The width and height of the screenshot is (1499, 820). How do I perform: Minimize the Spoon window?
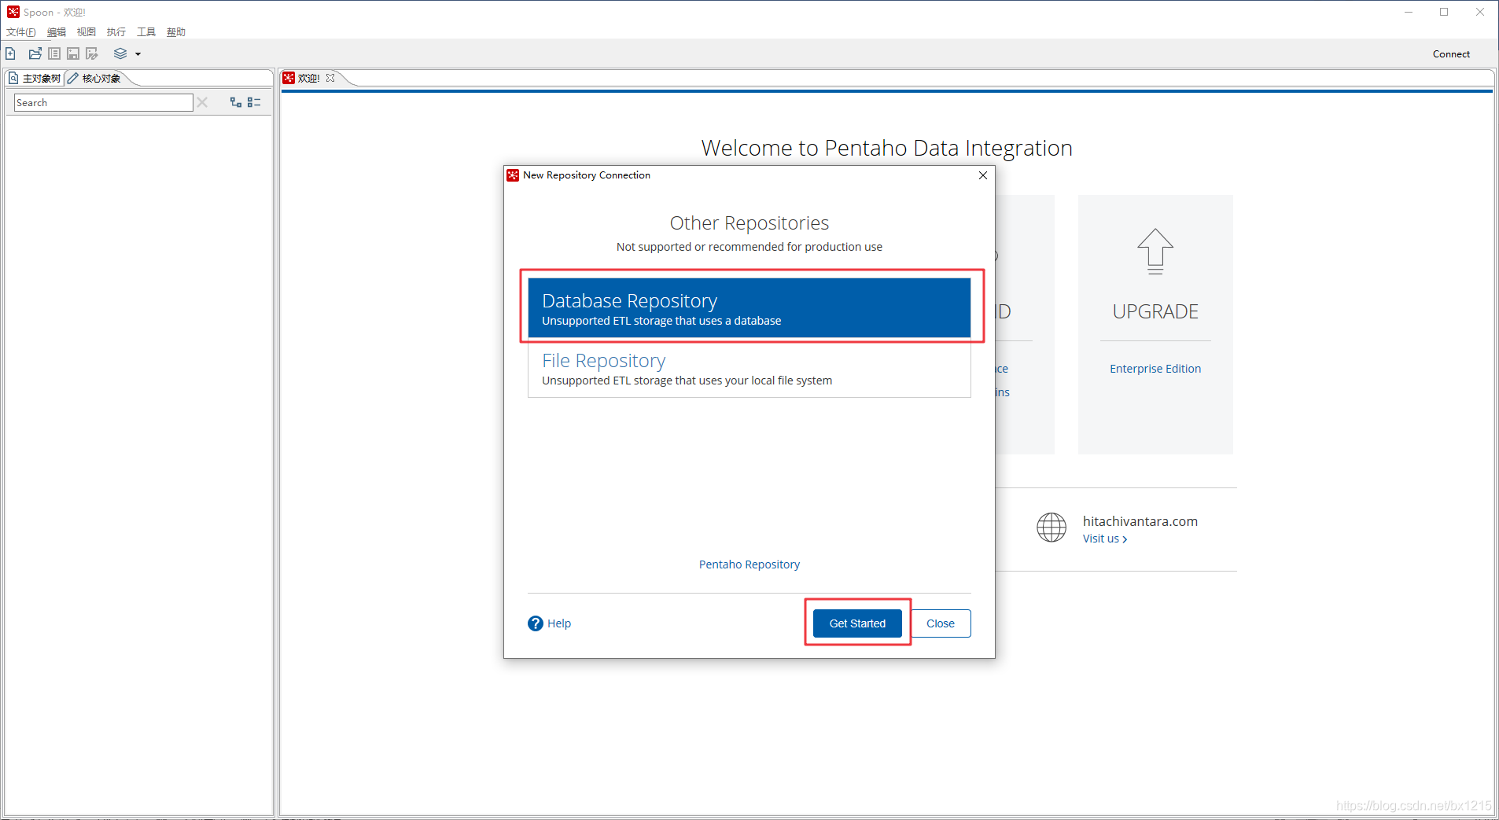[1409, 12]
